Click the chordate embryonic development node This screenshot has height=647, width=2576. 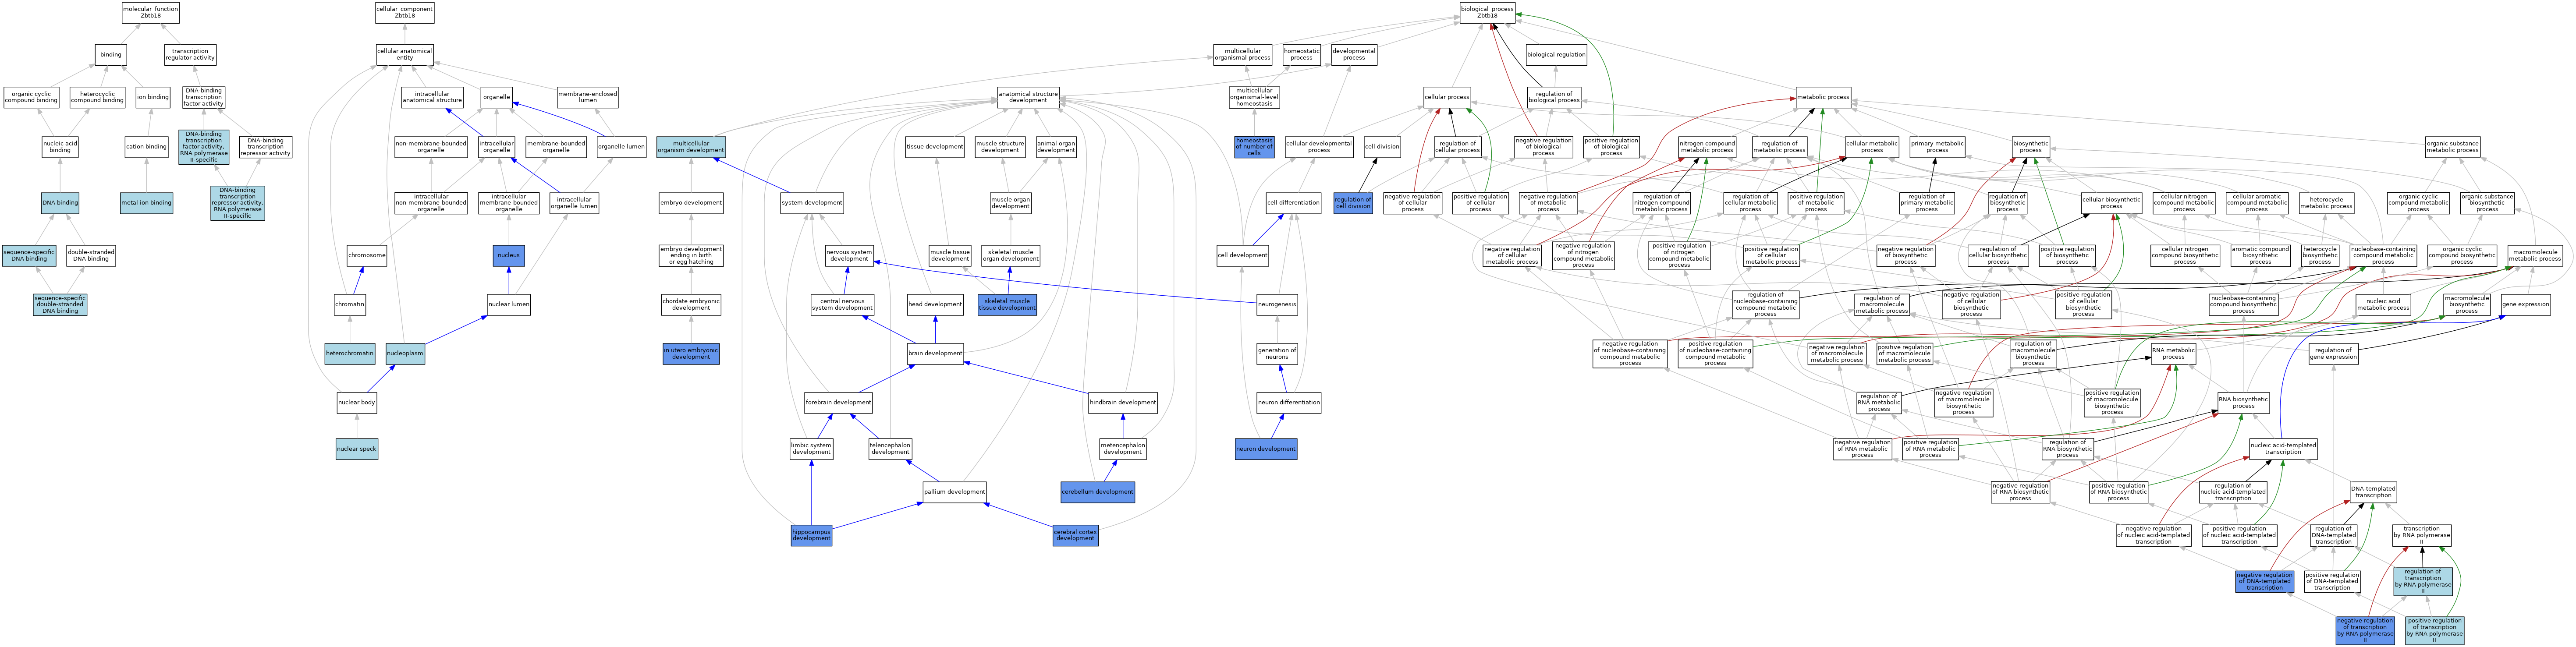click(691, 305)
